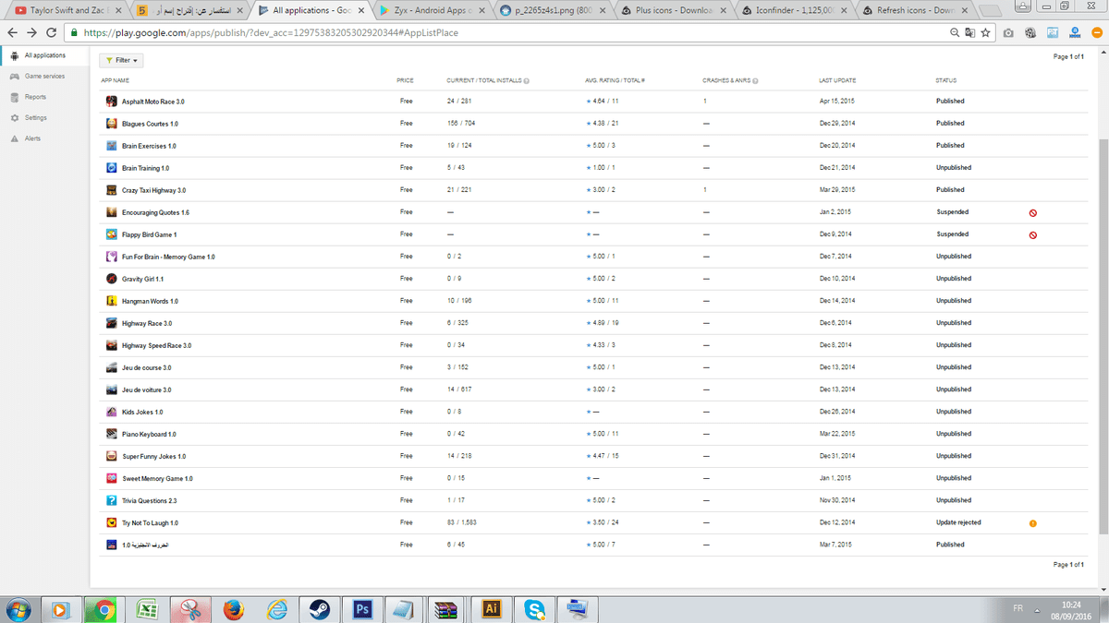This screenshot has width=1109, height=623.
Task: Open the Windows Start menu
Action: pyautogui.click(x=18, y=608)
